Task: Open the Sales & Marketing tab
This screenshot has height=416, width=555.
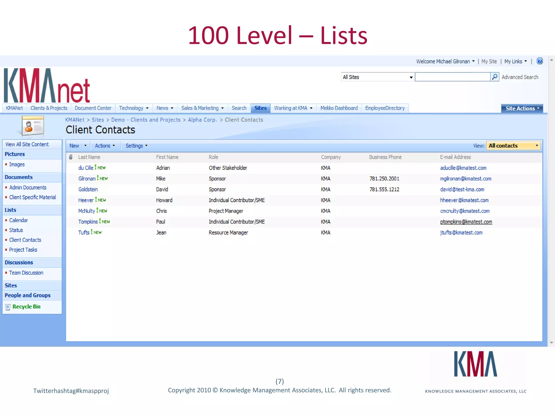Action: click(x=202, y=108)
